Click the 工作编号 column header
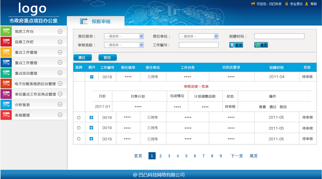The height and width of the screenshot is (179, 322). point(107,68)
